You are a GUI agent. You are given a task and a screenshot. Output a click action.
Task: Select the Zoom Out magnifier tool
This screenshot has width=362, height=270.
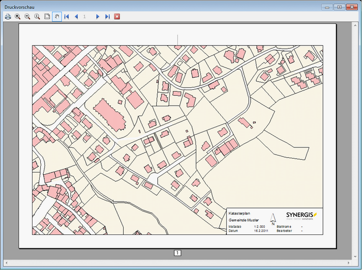pyautogui.click(x=27, y=16)
